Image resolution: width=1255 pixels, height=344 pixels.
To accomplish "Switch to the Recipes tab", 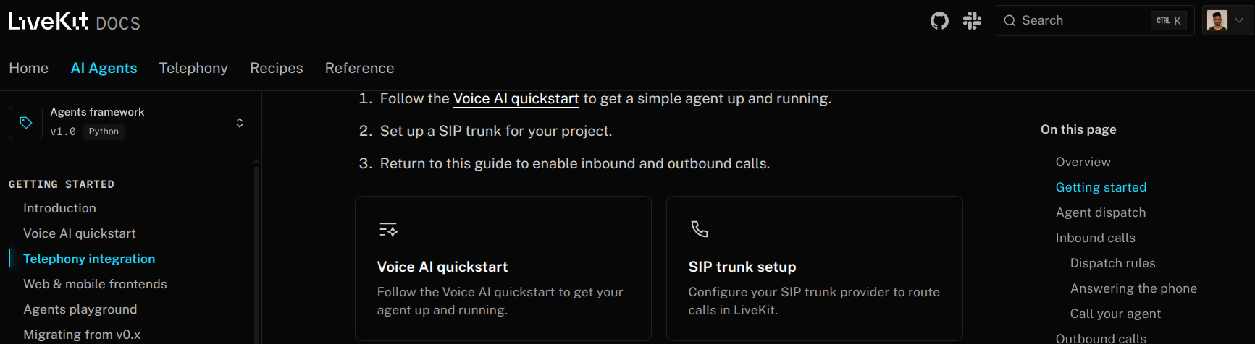I will (x=277, y=68).
